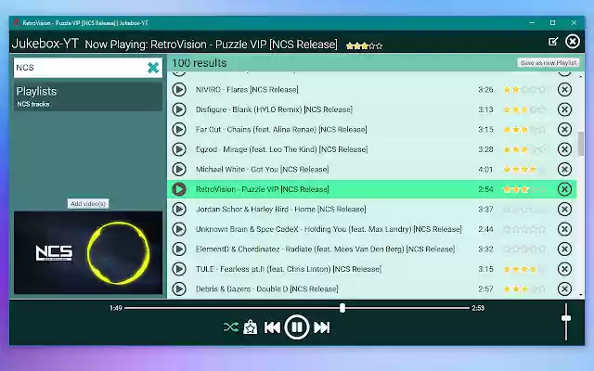Select the Playlists heading
594x371 pixels.
click(36, 91)
